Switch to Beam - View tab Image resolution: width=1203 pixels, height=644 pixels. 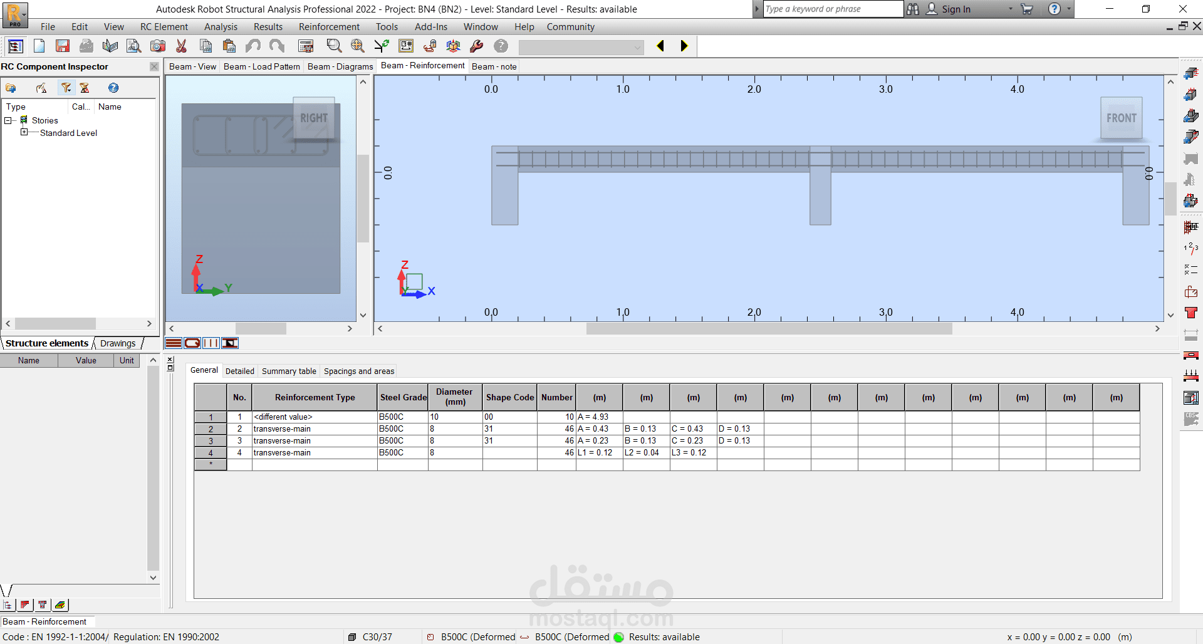[192, 66]
